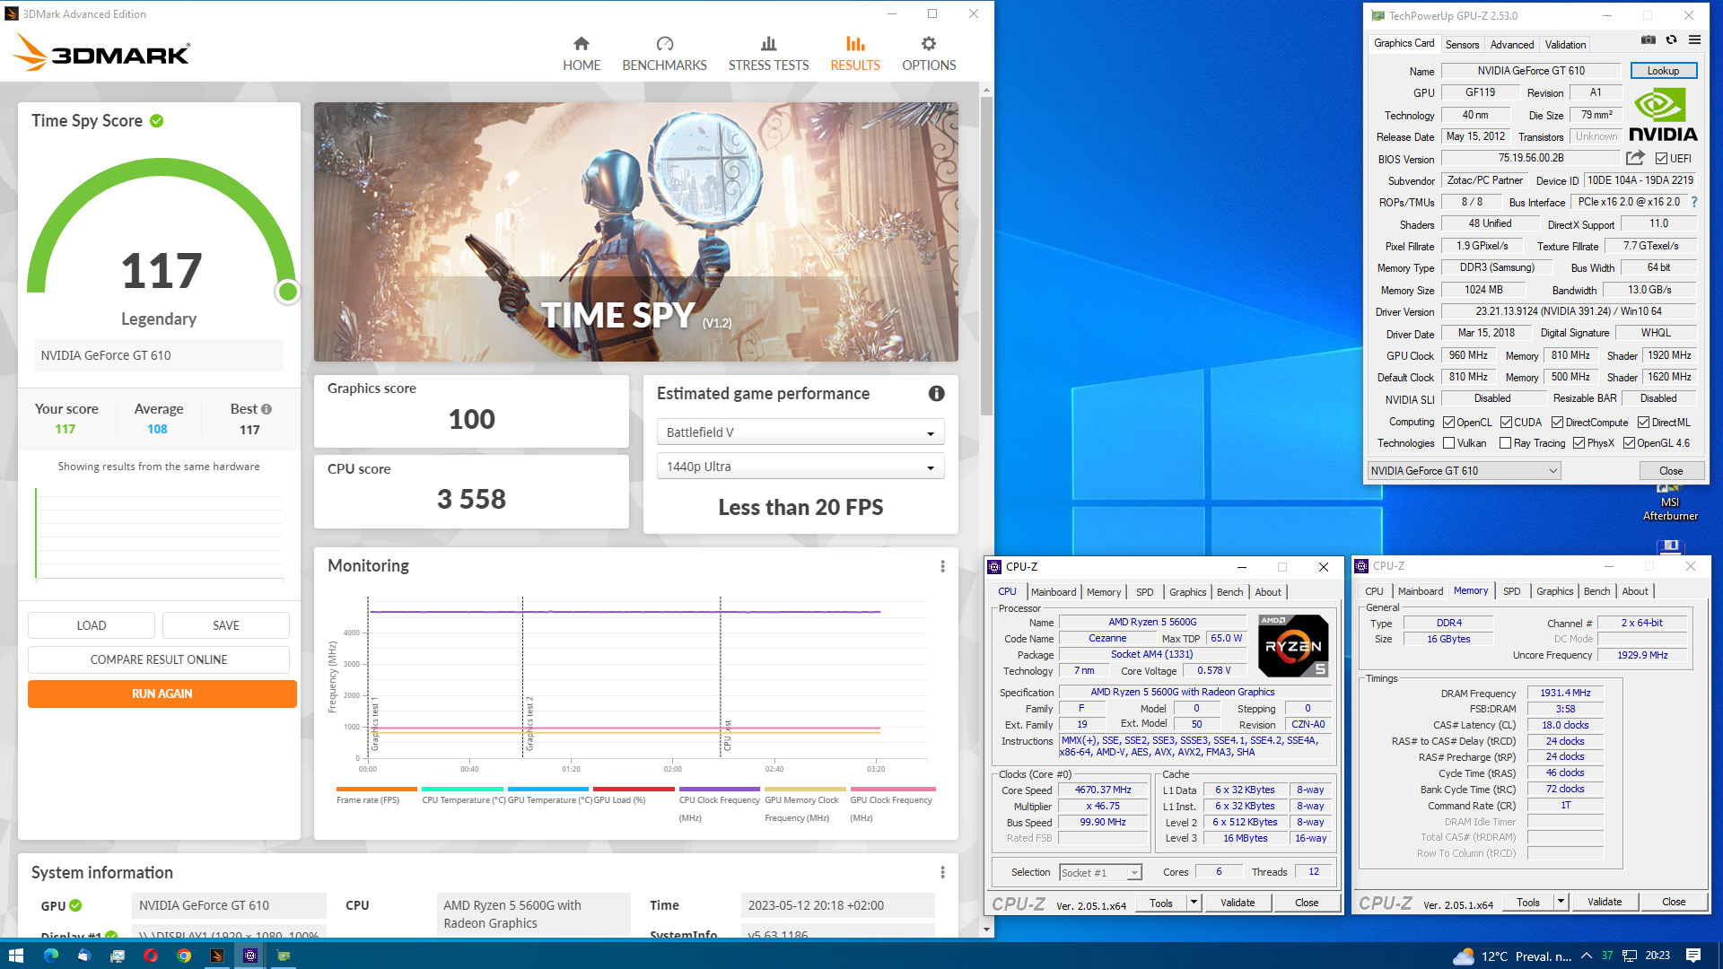The height and width of the screenshot is (969, 1723).
Task: Switch to CPU-Z via its taskbar icon
Action: (x=250, y=956)
